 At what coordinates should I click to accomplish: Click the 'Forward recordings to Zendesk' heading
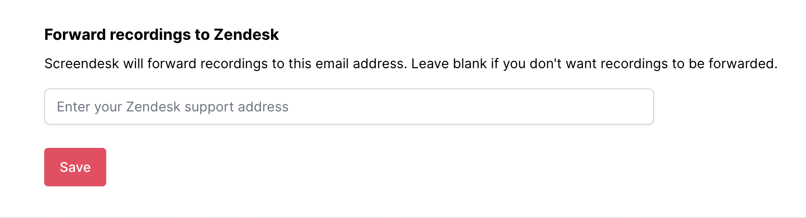161,35
